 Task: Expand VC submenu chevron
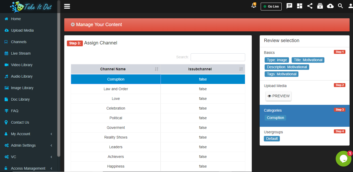click(51, 157)
